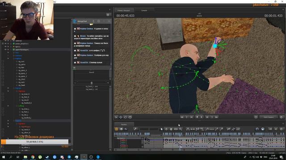Toggle snap-to-frame icon next to magnet

[x=263, y=129]
